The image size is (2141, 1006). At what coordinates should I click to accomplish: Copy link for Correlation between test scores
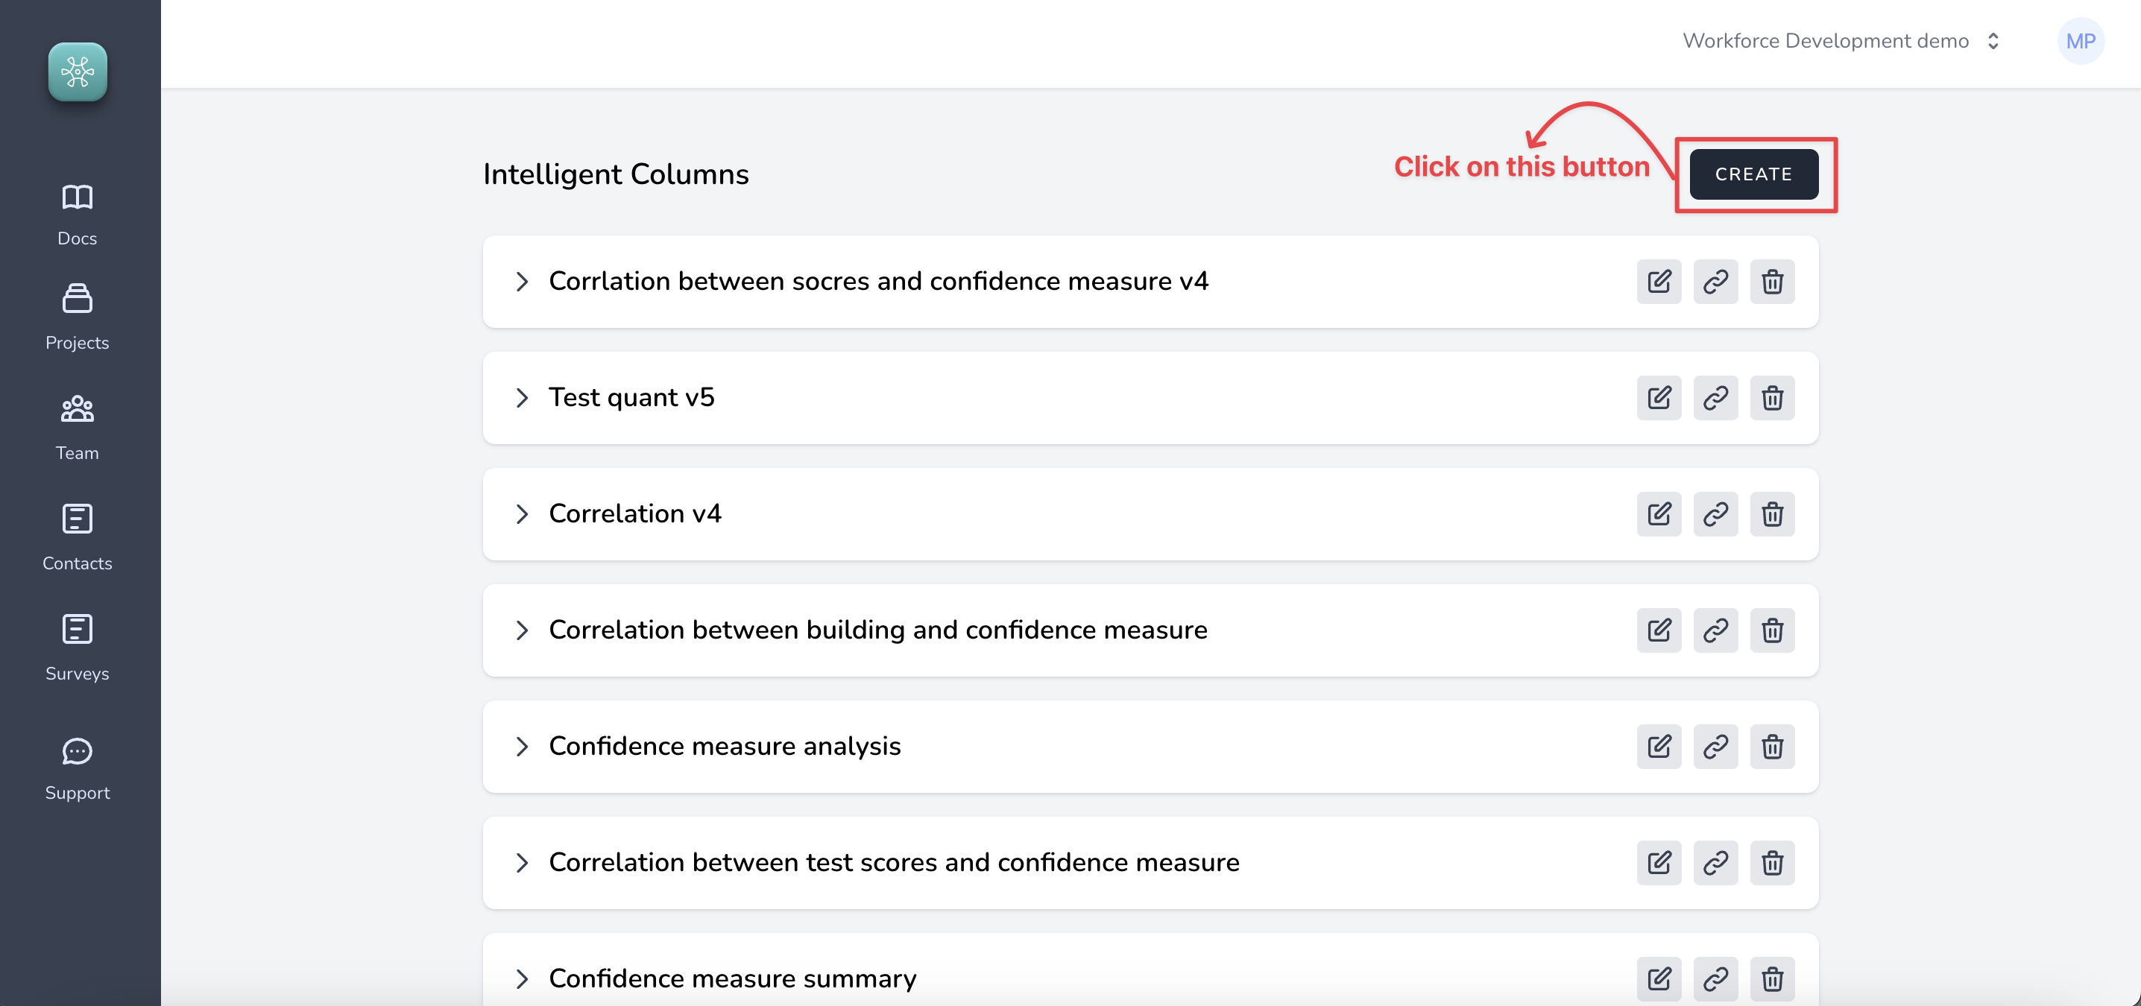pyautogui.click(x=1715, y=863)
